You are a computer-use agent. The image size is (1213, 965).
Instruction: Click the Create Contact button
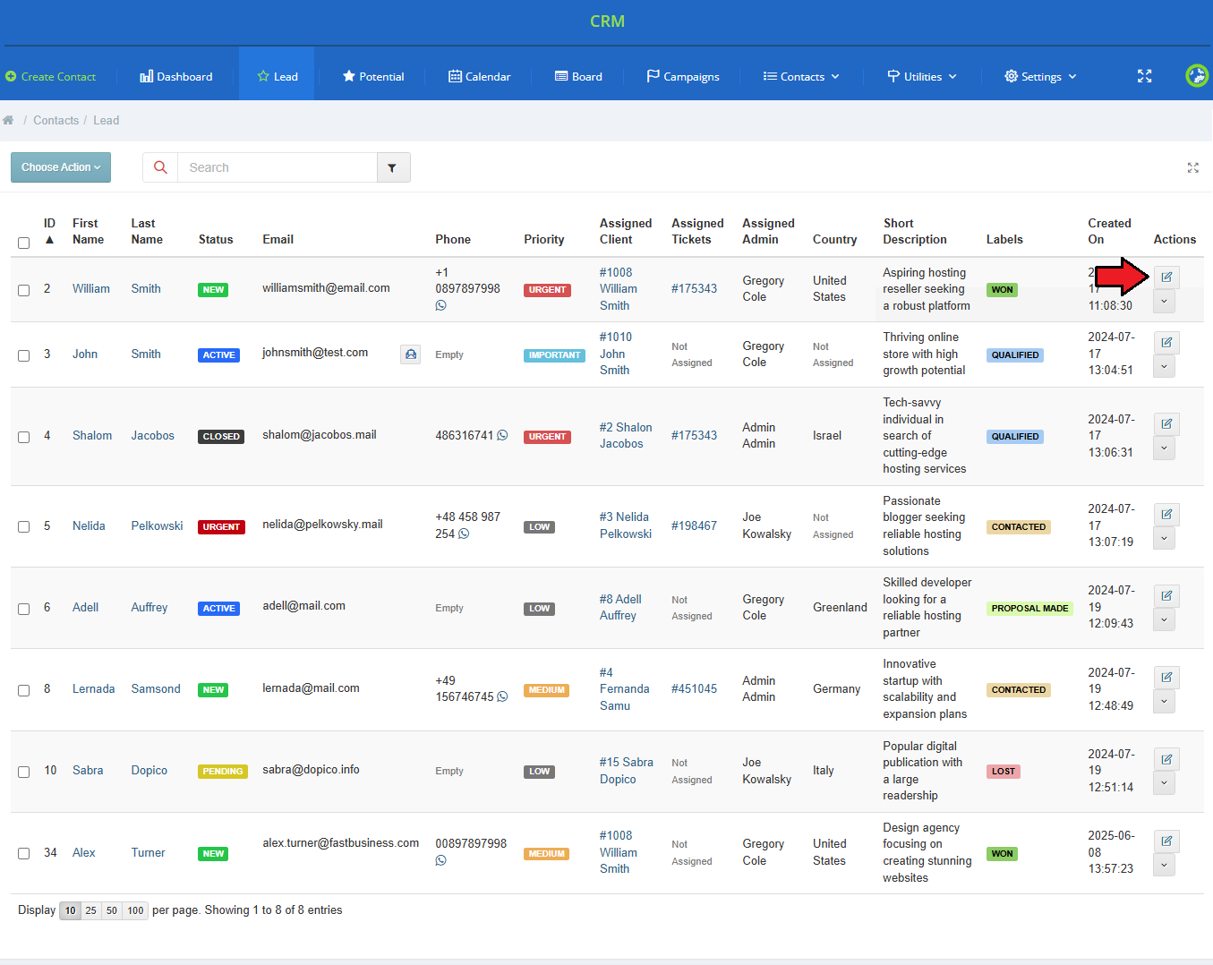[51, 76]
